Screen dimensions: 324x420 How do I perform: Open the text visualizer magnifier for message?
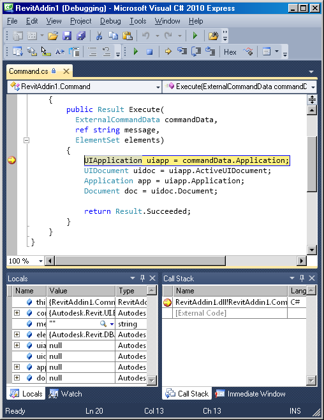click(103, 323)
